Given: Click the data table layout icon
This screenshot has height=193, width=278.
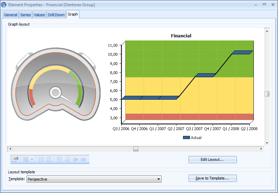Looking at the screenshot, I should (x=67, y=159).
